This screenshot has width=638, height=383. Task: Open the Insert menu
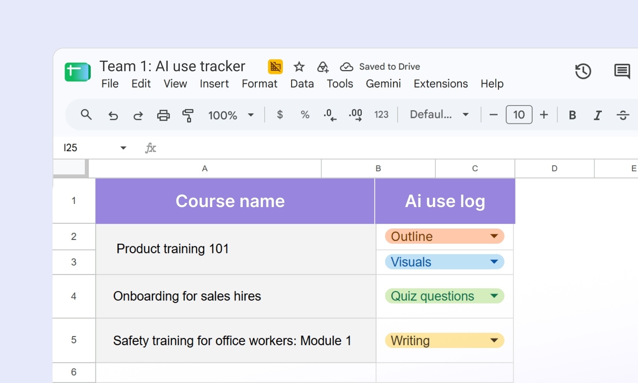pos(214,84)
